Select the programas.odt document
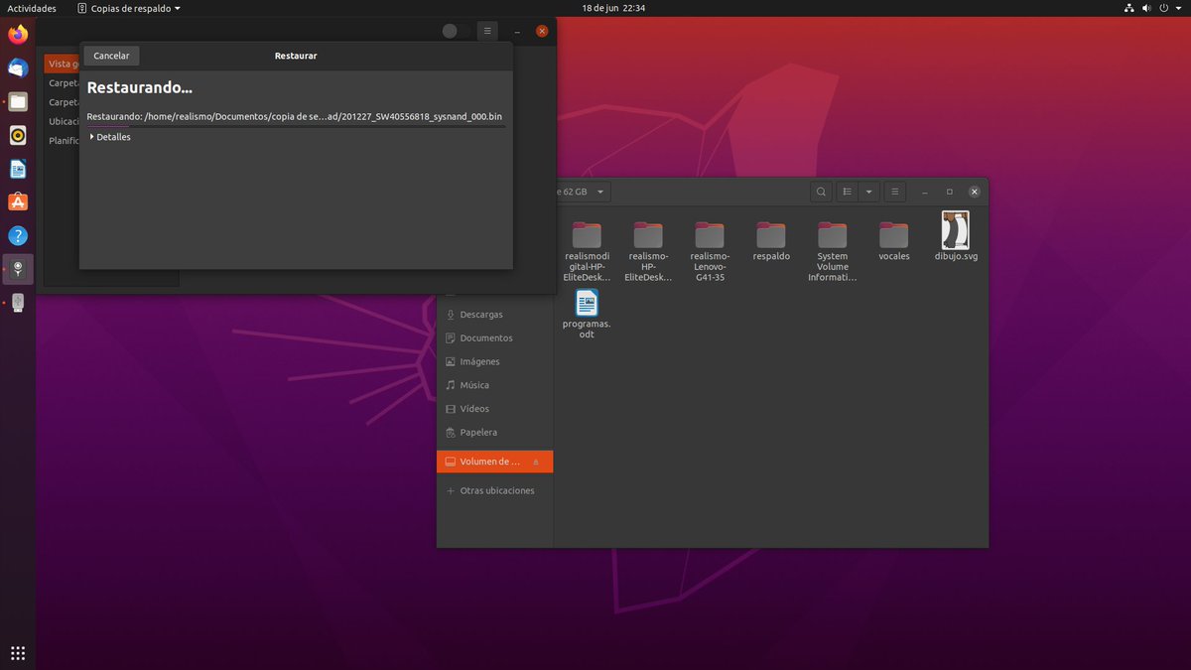 click(587, 314)
